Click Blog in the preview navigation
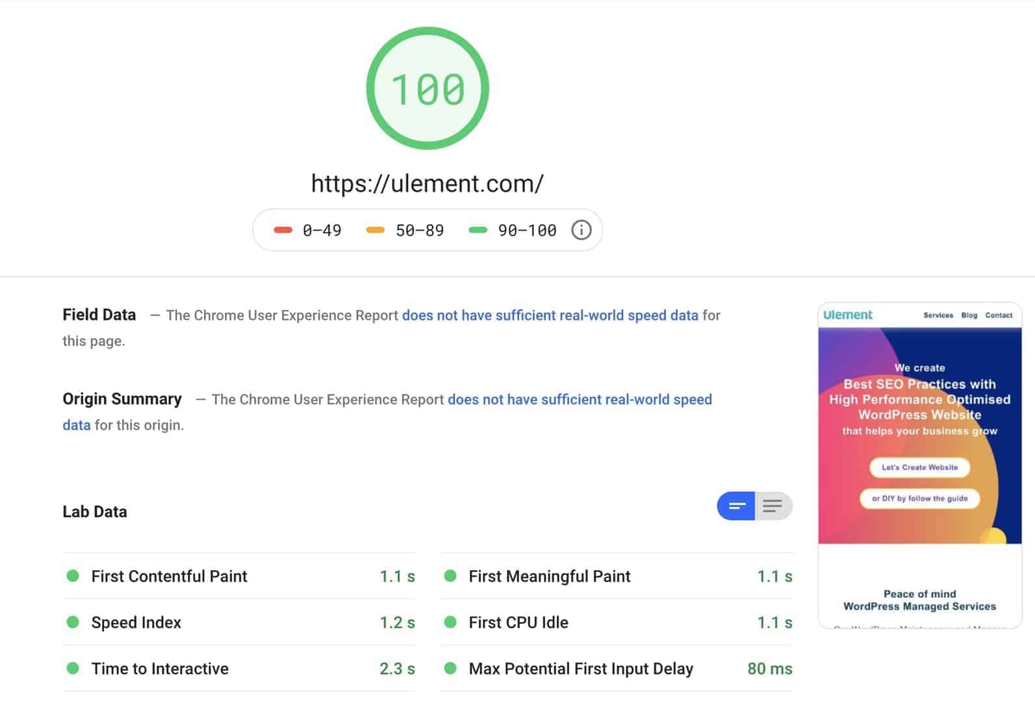The width and height of the screenshot is (1035, 702). [x=969, y=315]
